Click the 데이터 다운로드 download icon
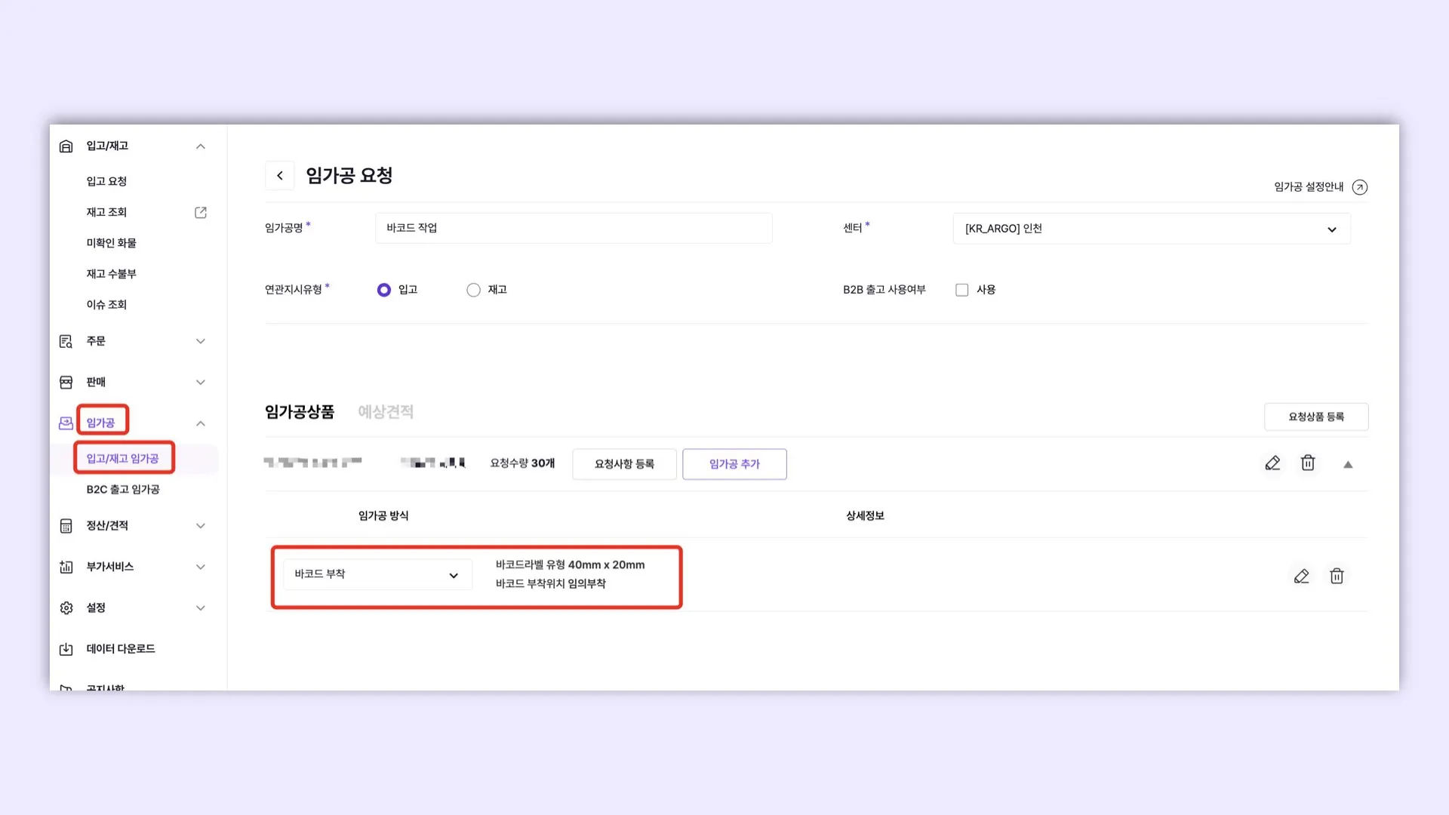This screenshot has height=815, width=1449. tap(66, 649)
